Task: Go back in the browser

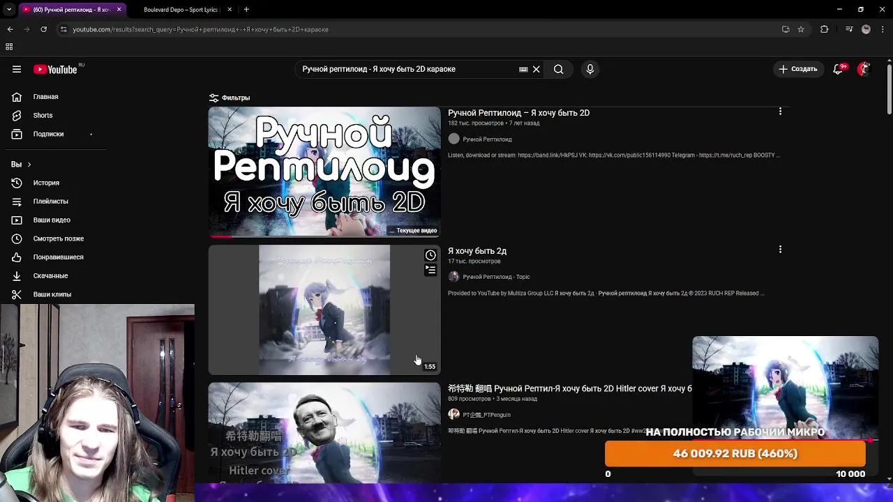Action: coord(10,29)
